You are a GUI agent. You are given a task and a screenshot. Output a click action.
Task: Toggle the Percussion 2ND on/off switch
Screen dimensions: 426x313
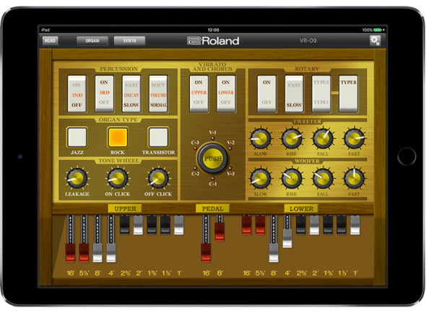click(77, 94)
